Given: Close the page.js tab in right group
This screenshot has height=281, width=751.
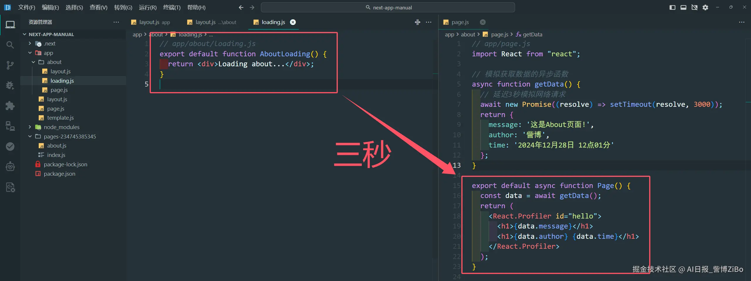Looking at the screenshot, I should click(x=483, y=22).
